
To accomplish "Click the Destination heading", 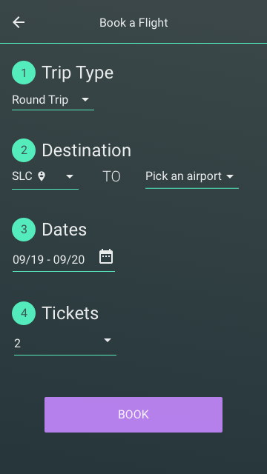I will [86, 150].
